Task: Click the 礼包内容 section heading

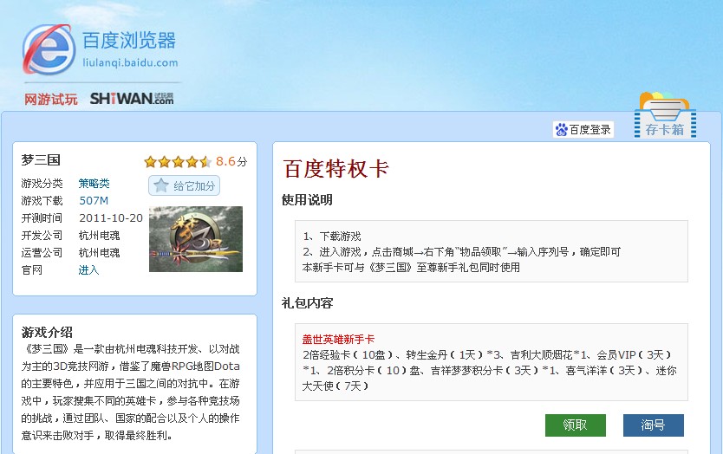Action: [307, 303]
